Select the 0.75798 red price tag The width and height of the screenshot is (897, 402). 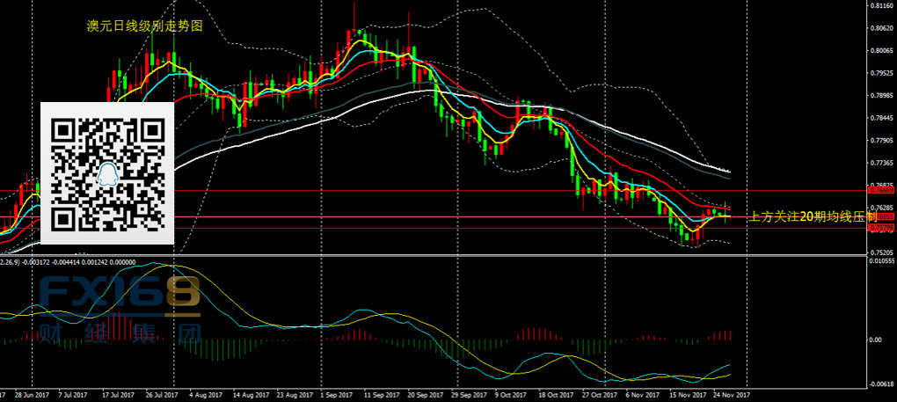click(881, 229)
